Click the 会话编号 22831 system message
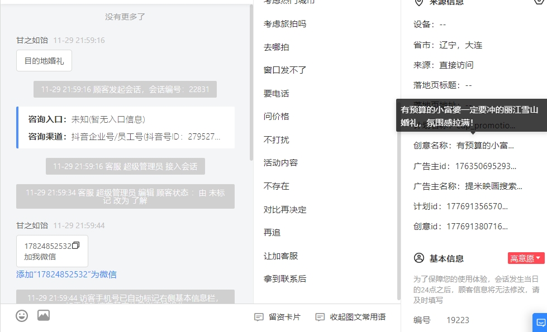 (125, 89)
